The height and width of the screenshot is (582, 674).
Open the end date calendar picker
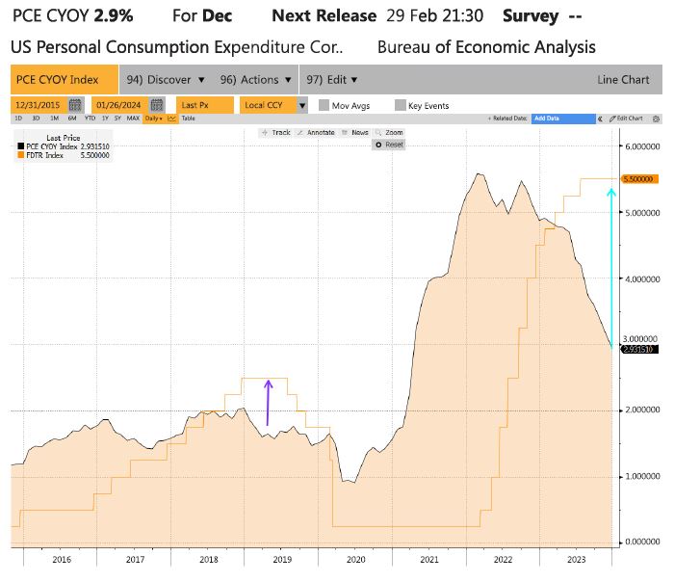pos(158,105)
